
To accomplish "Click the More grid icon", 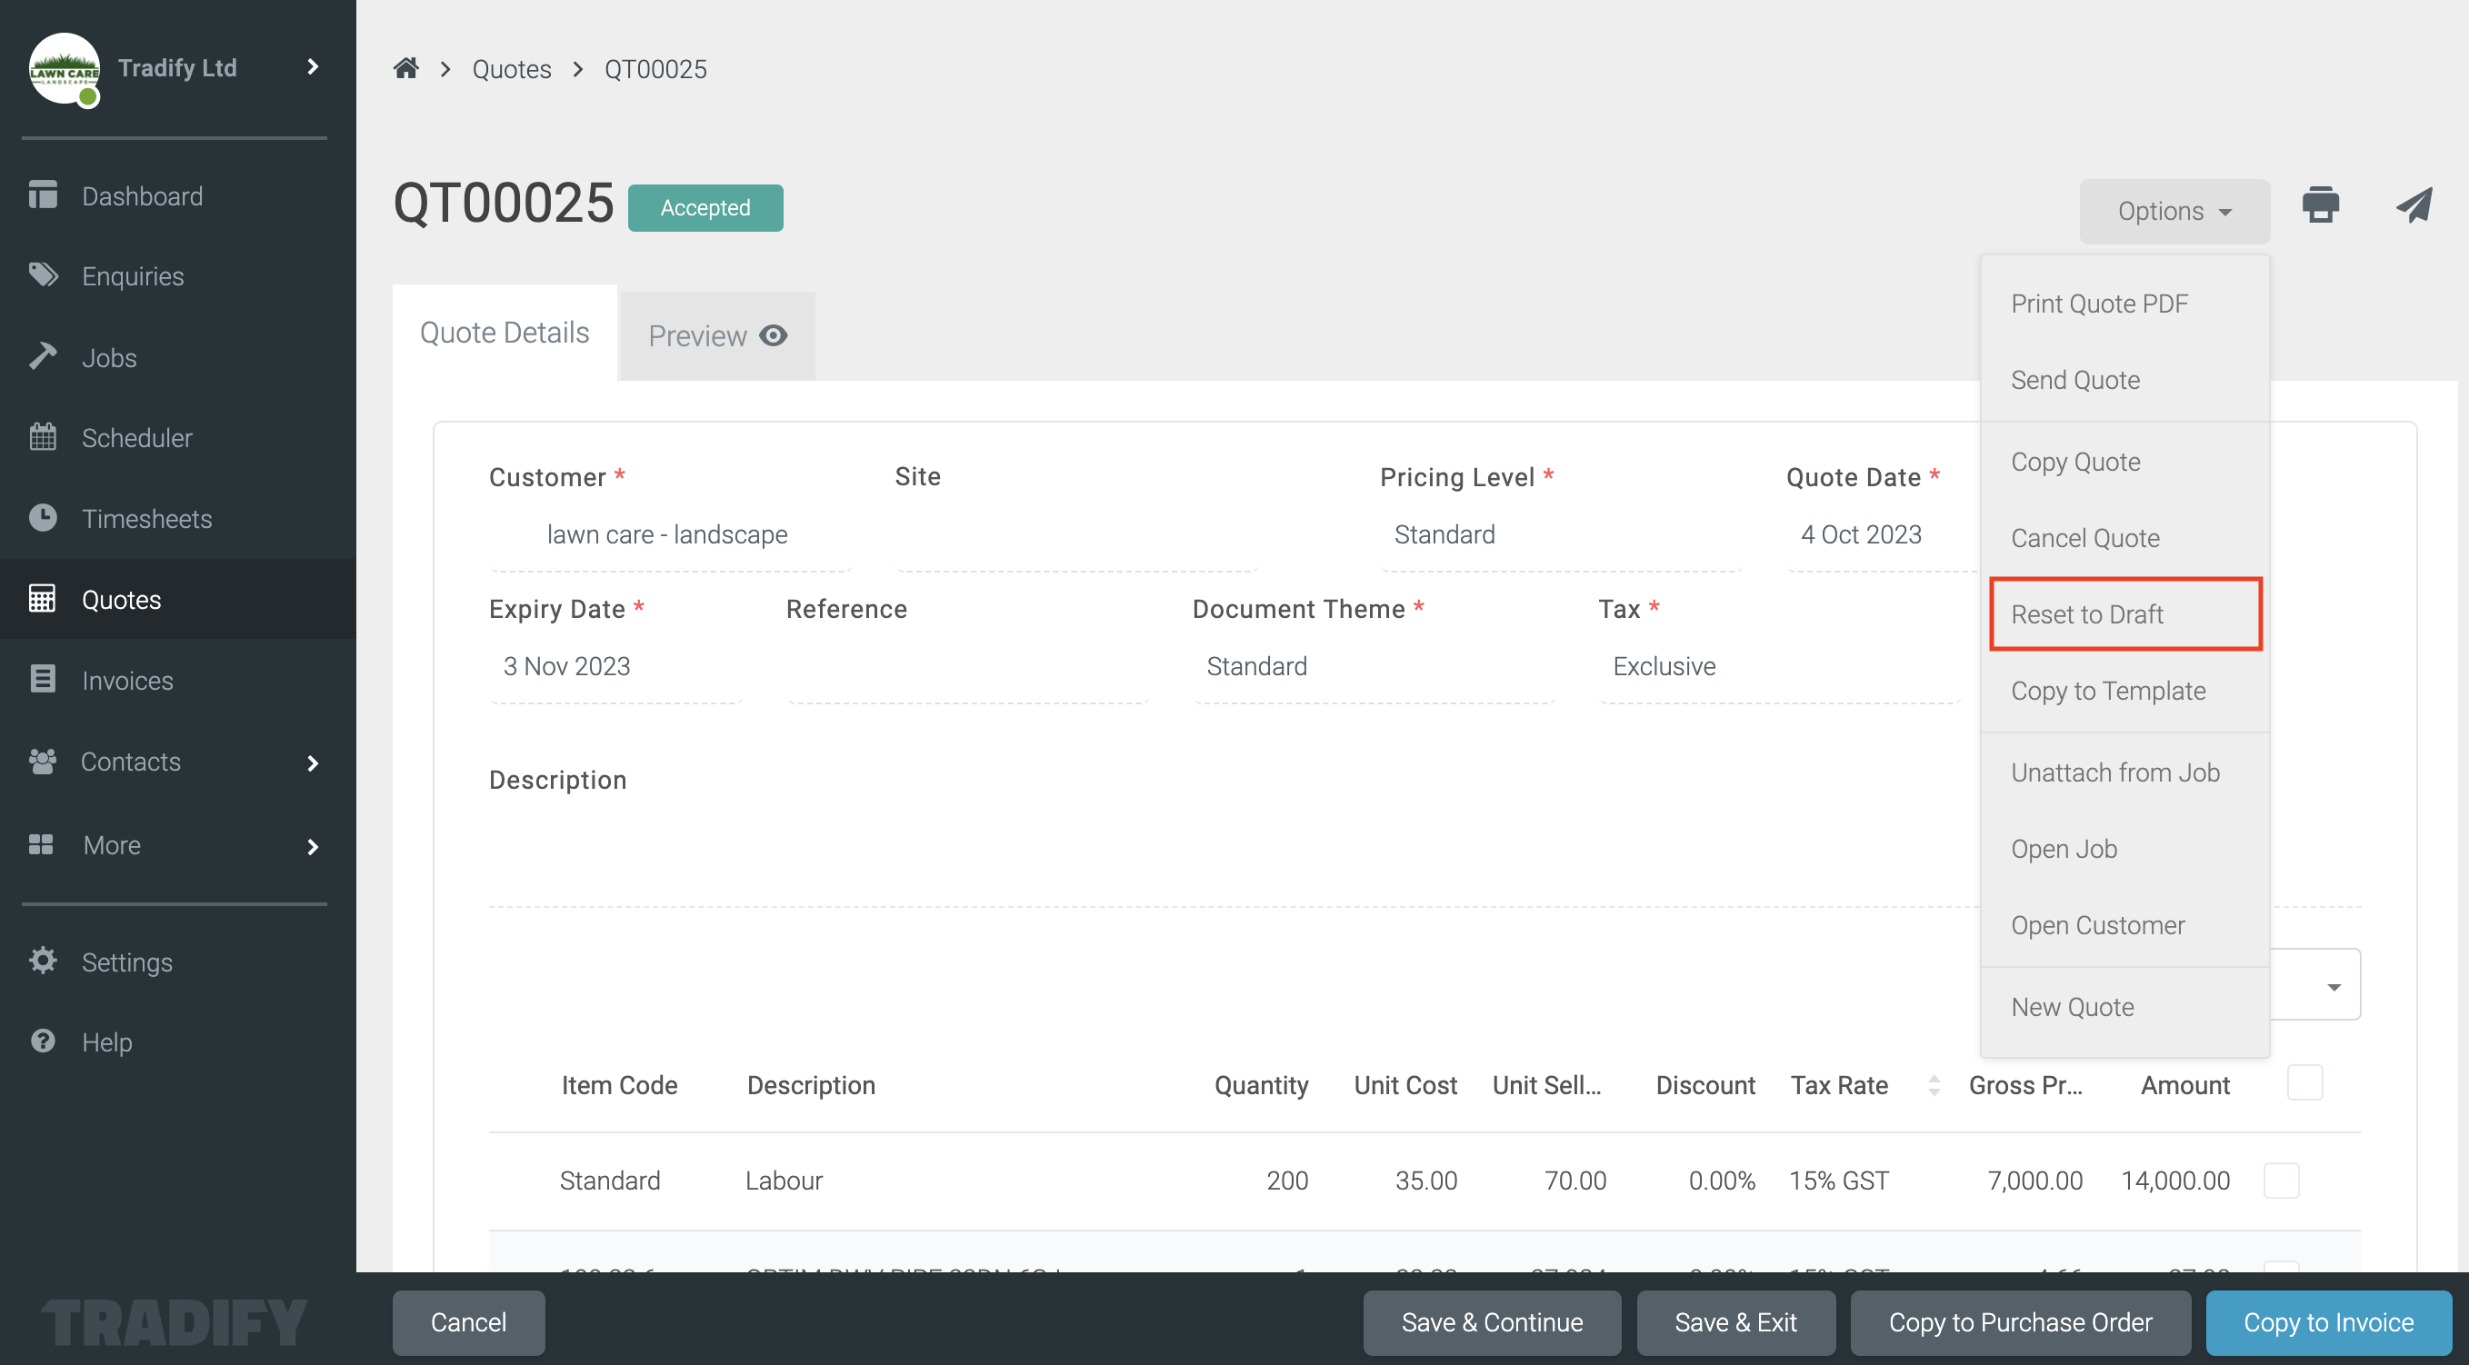I will point(41,844).
